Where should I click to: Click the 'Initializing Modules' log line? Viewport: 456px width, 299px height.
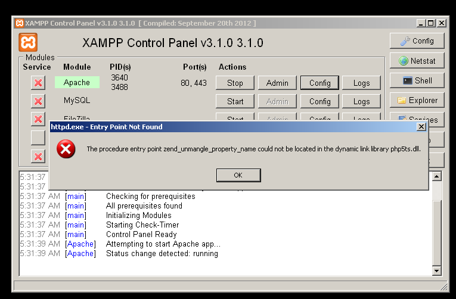pyautogui.click(x=139, y=215)
